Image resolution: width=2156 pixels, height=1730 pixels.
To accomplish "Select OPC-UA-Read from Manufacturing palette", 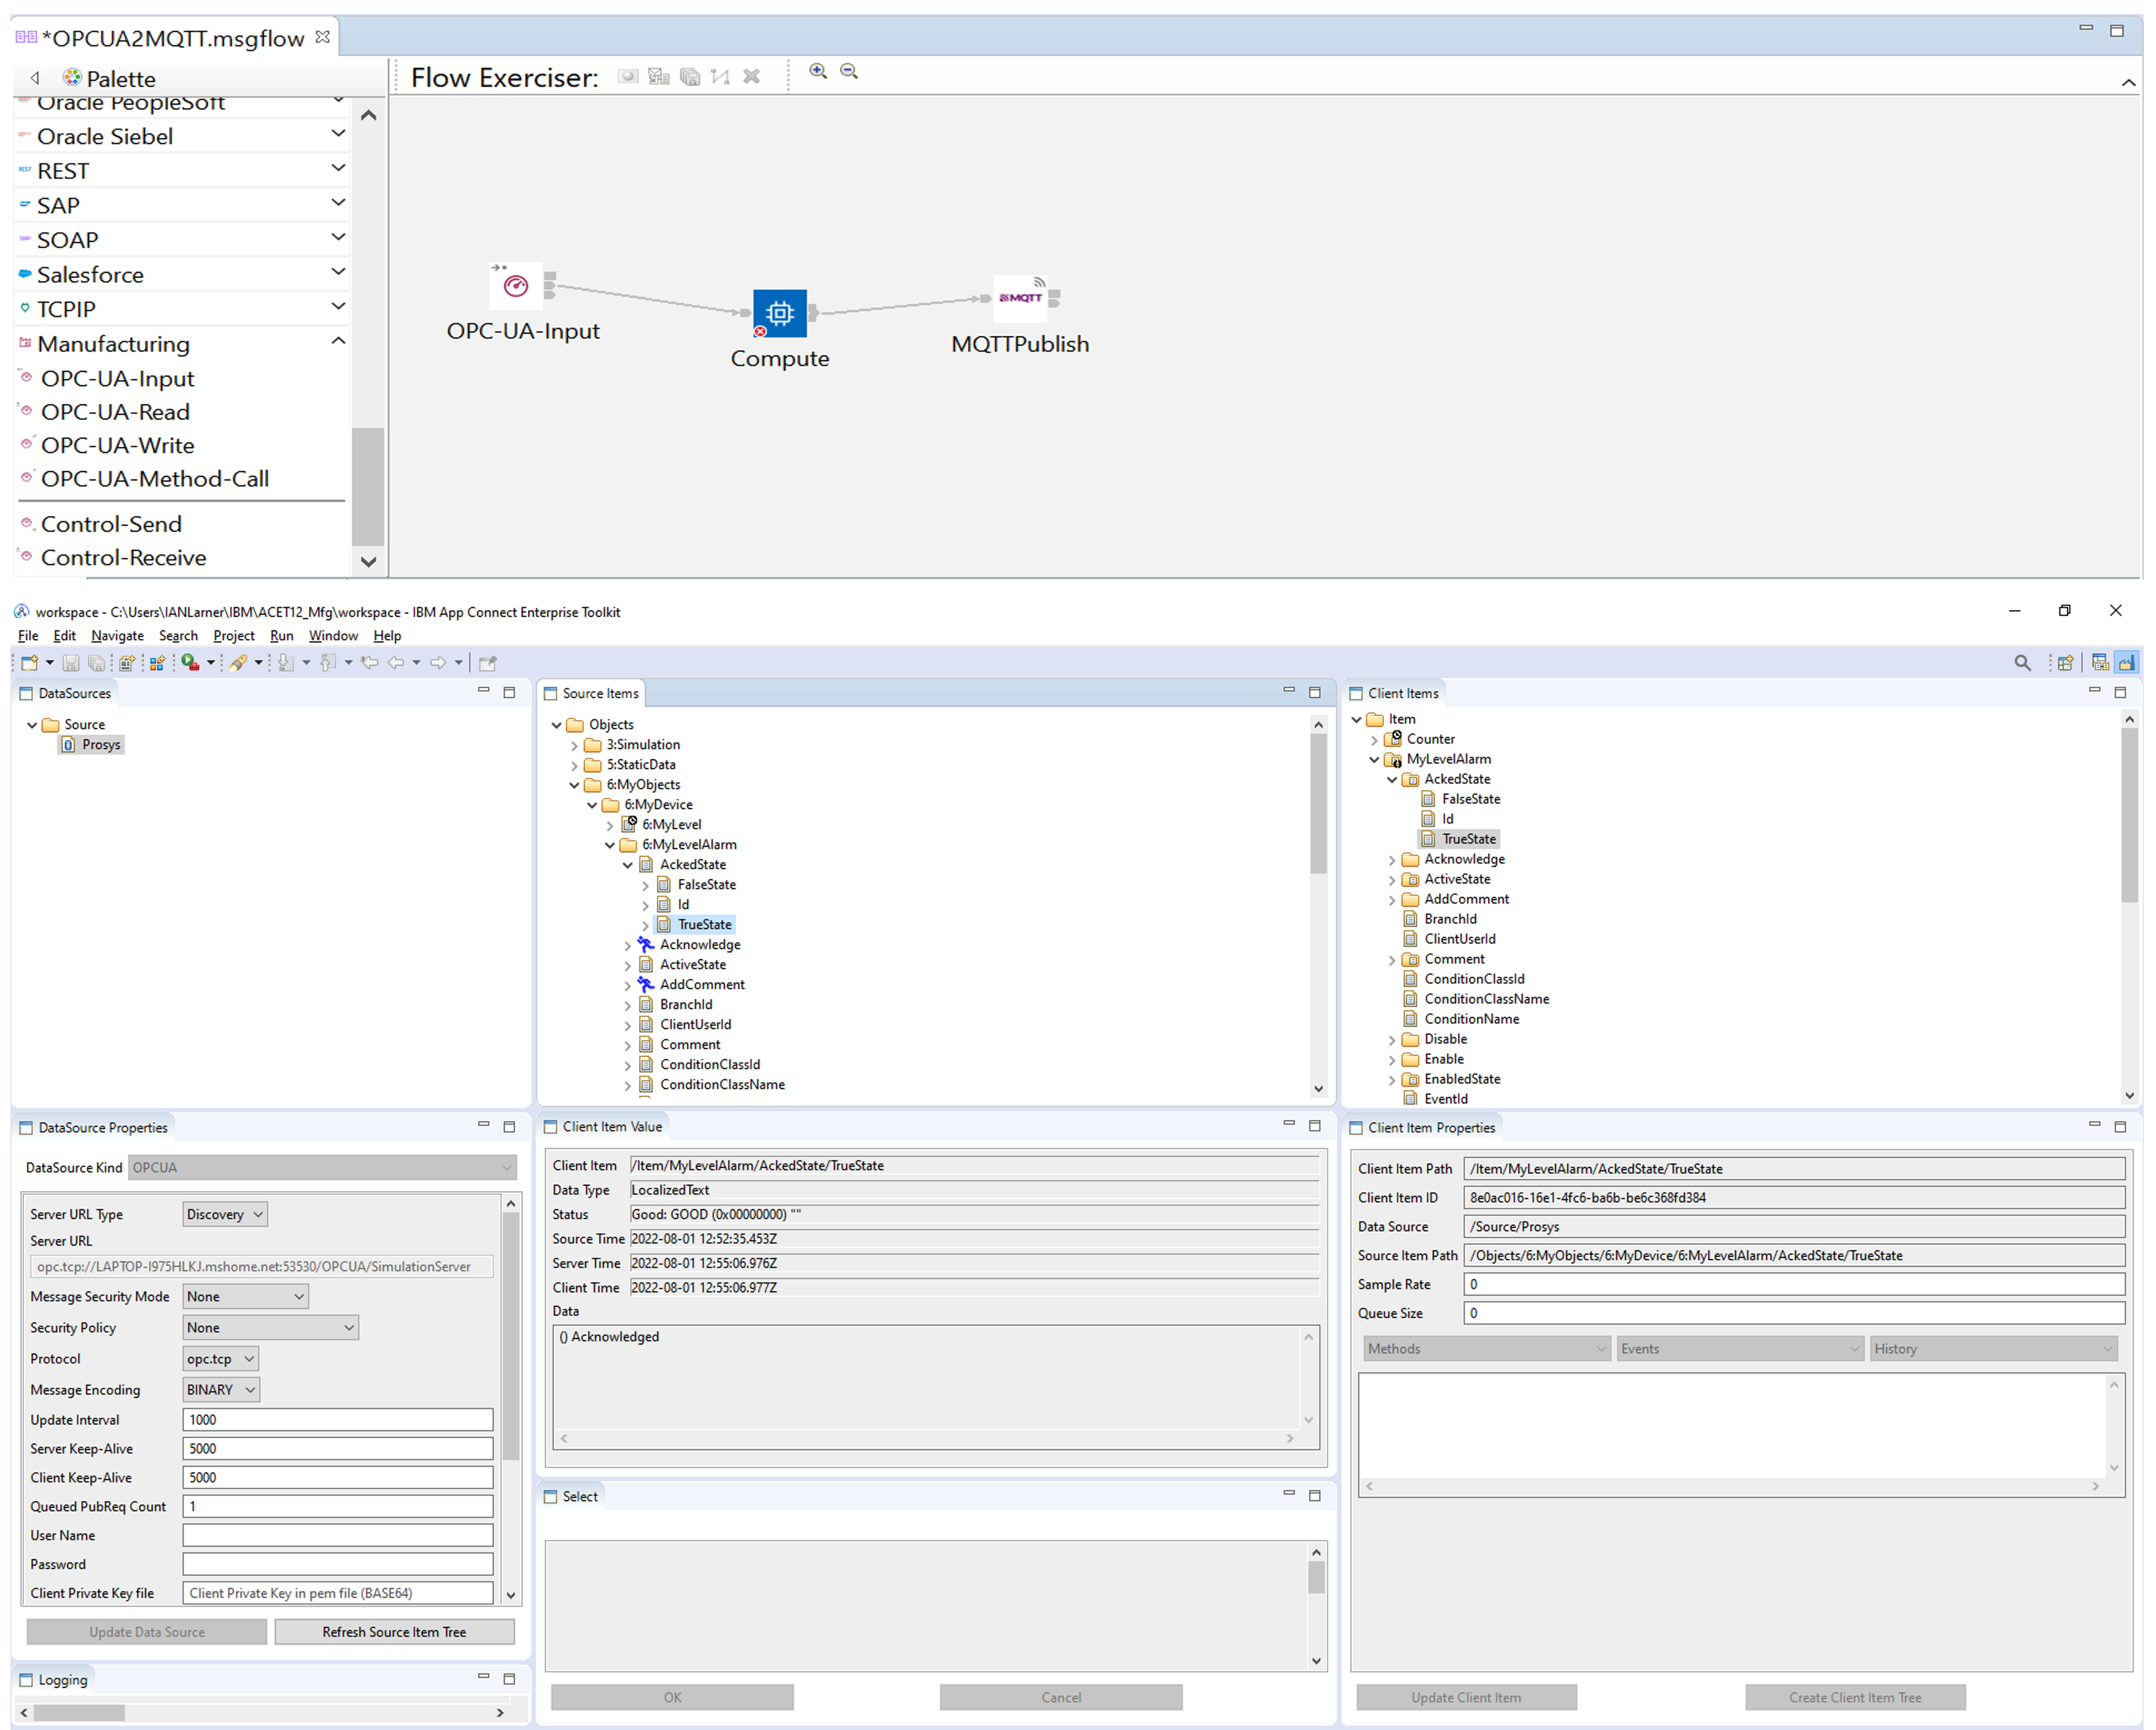I will pyautogui.click(x=115, y=412).
